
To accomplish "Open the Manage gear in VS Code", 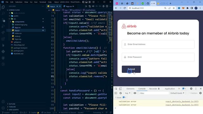I will [3, 108].
